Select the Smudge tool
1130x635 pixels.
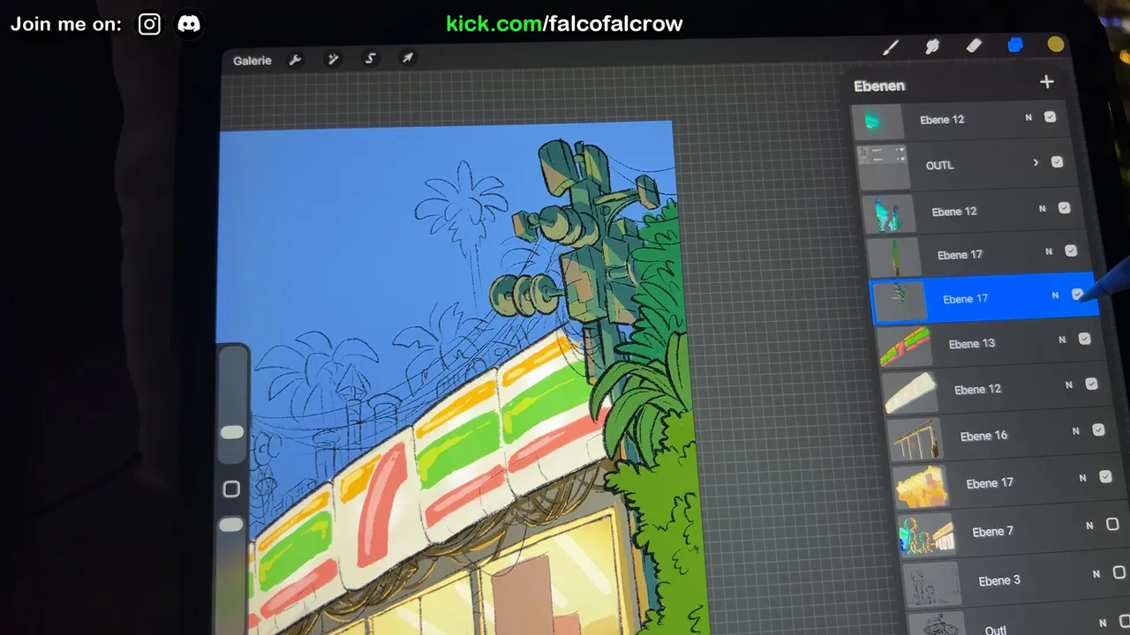(932, 47)
